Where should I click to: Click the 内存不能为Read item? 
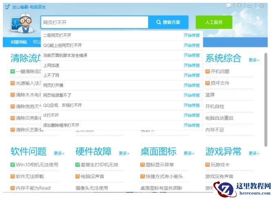(x=33, y=188)
